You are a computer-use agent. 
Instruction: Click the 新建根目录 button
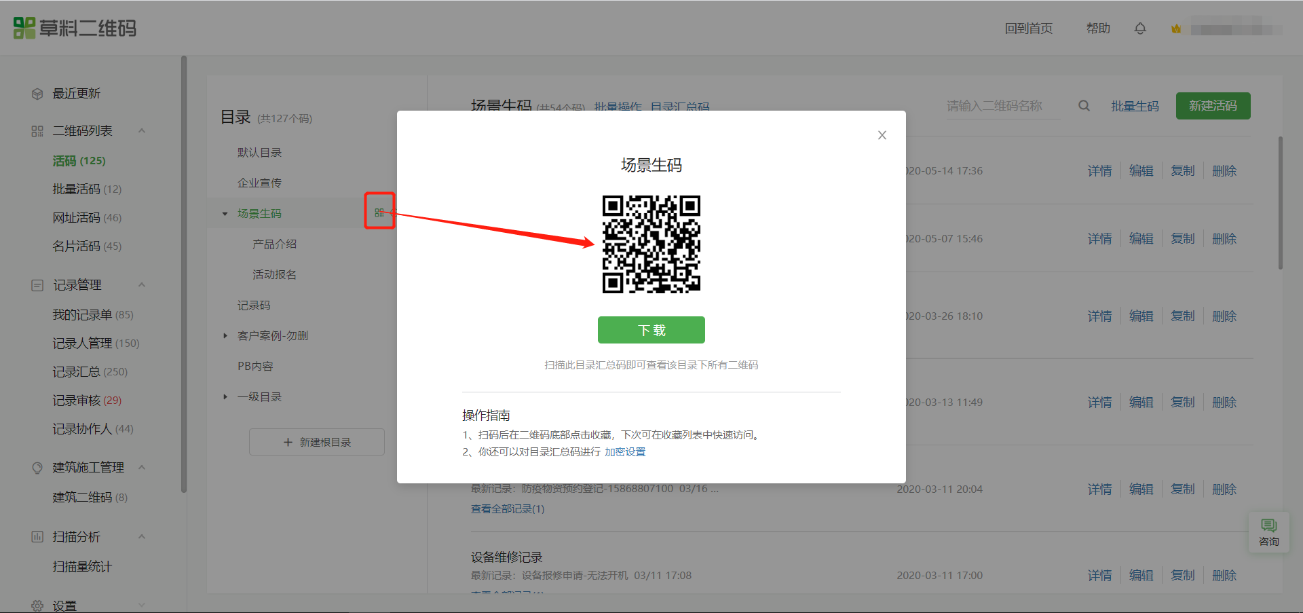[317, 442]
